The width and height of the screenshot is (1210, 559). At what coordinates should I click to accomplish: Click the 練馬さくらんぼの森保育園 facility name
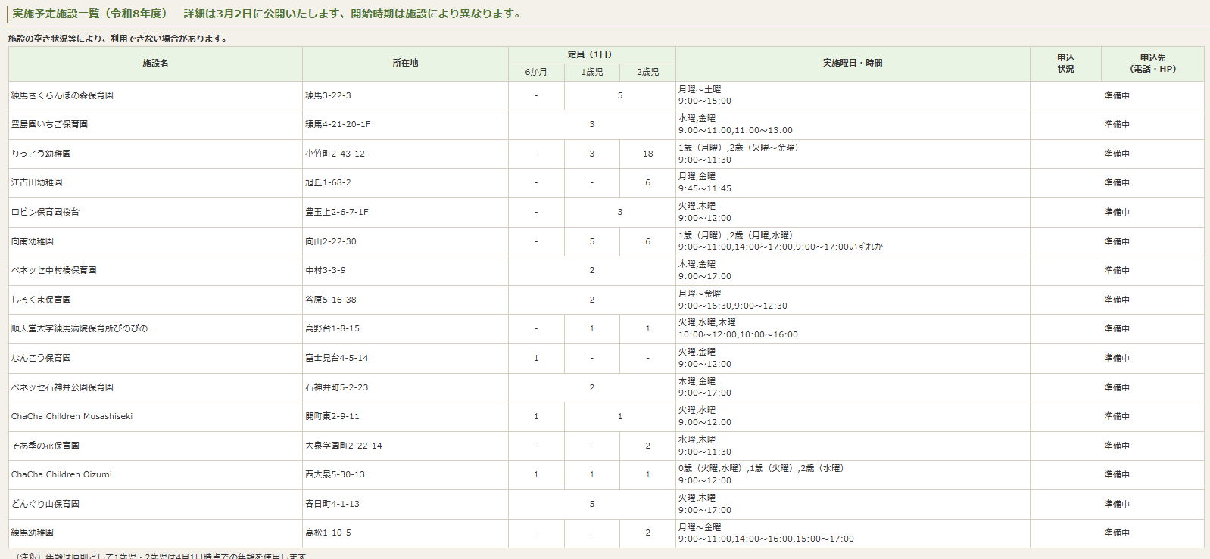[x=62, y=96]
